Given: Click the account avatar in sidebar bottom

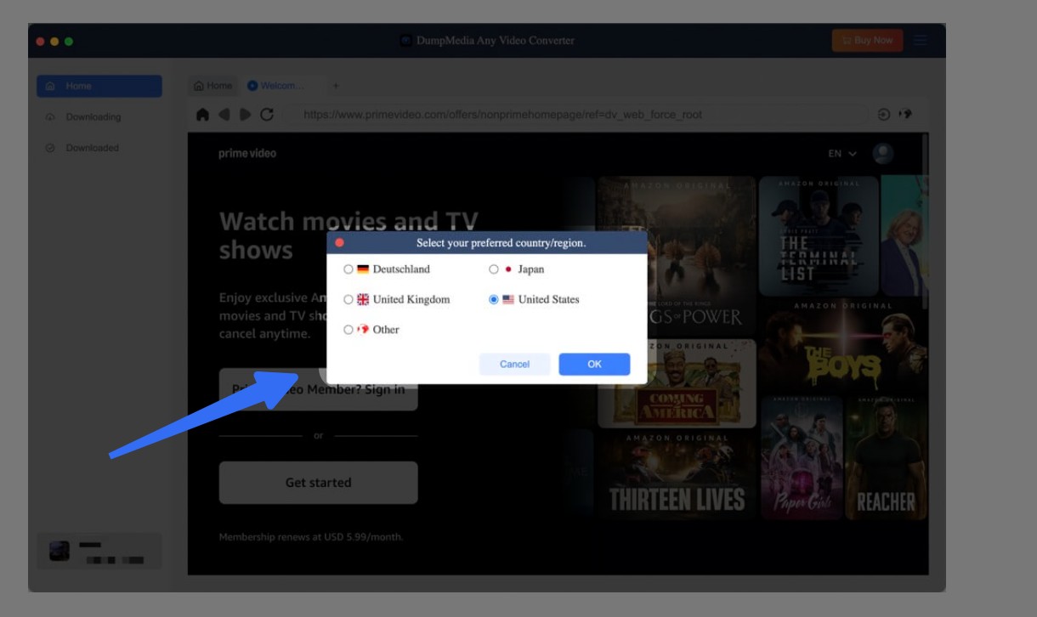Looking at the screenshot, I should (x=59, y=552).
